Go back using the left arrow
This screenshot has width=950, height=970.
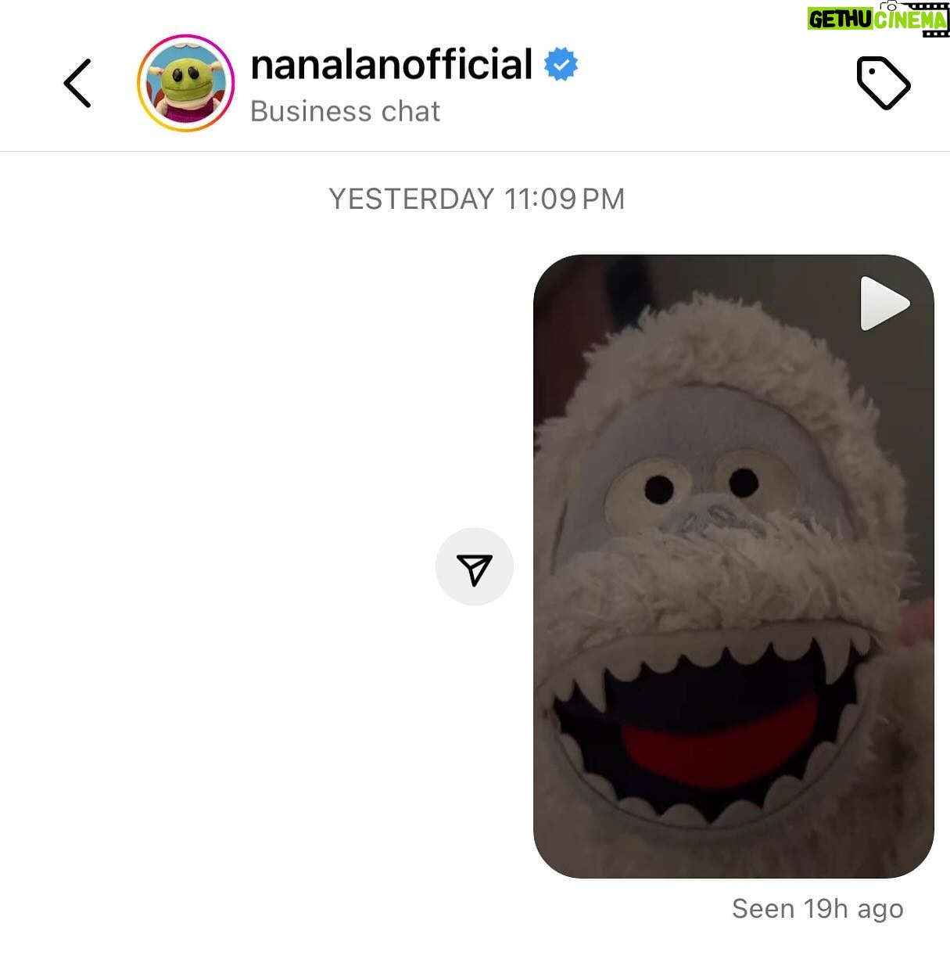[x=77, y=83]
